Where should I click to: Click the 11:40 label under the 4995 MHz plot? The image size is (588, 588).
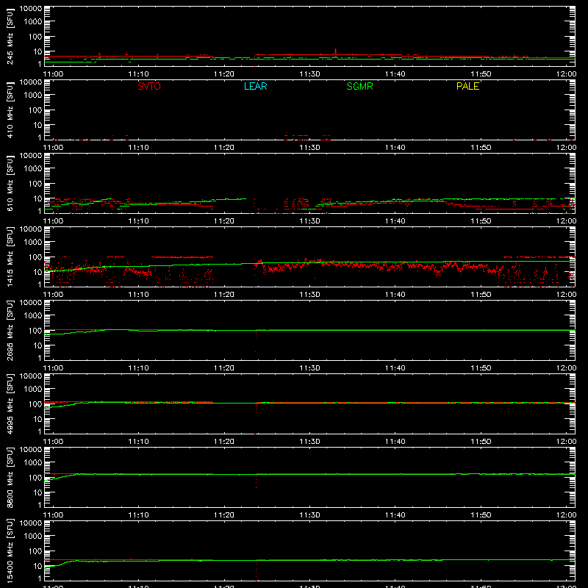(395, 442)
